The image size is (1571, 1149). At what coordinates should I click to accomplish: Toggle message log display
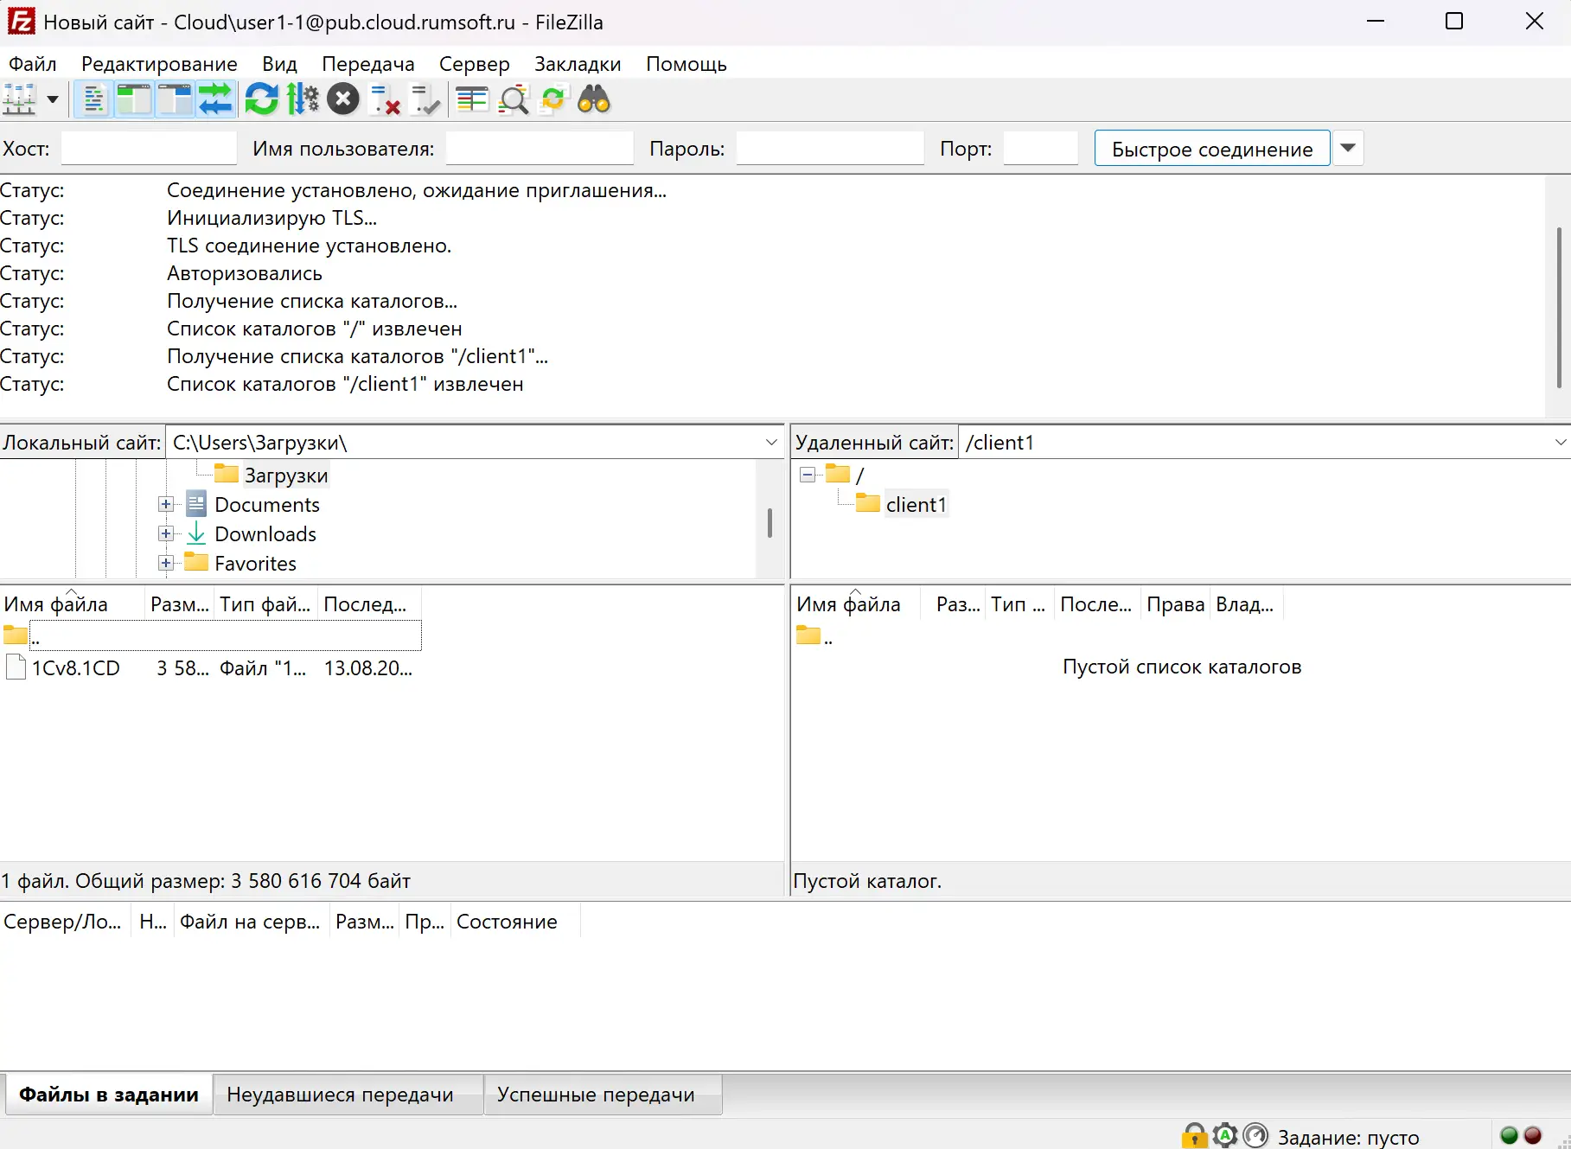coord(94,99)
